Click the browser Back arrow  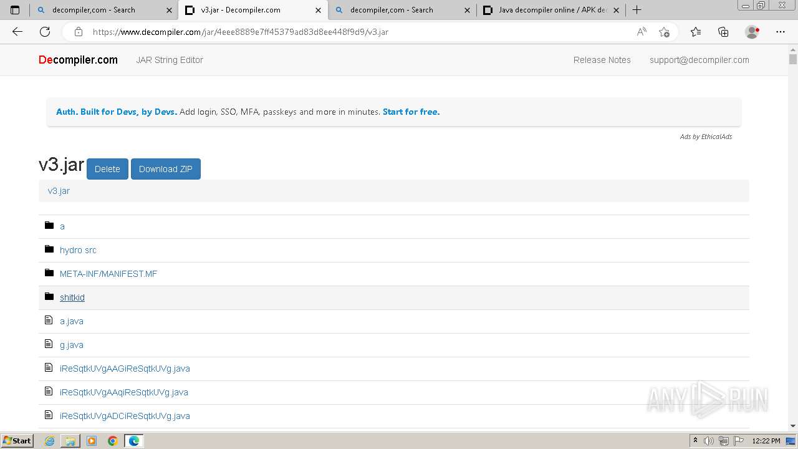coord(17,32)
